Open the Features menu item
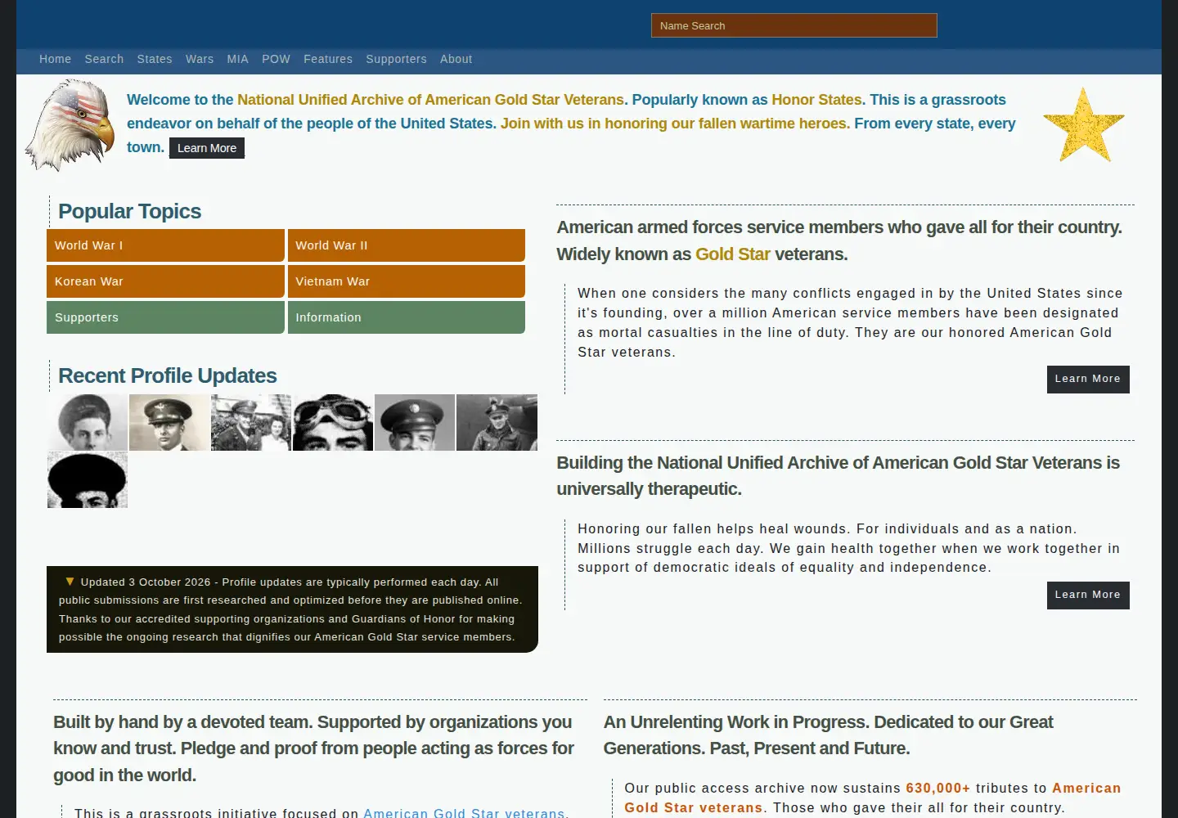Screen dimensions: 1178x818 tap(328, 59)
